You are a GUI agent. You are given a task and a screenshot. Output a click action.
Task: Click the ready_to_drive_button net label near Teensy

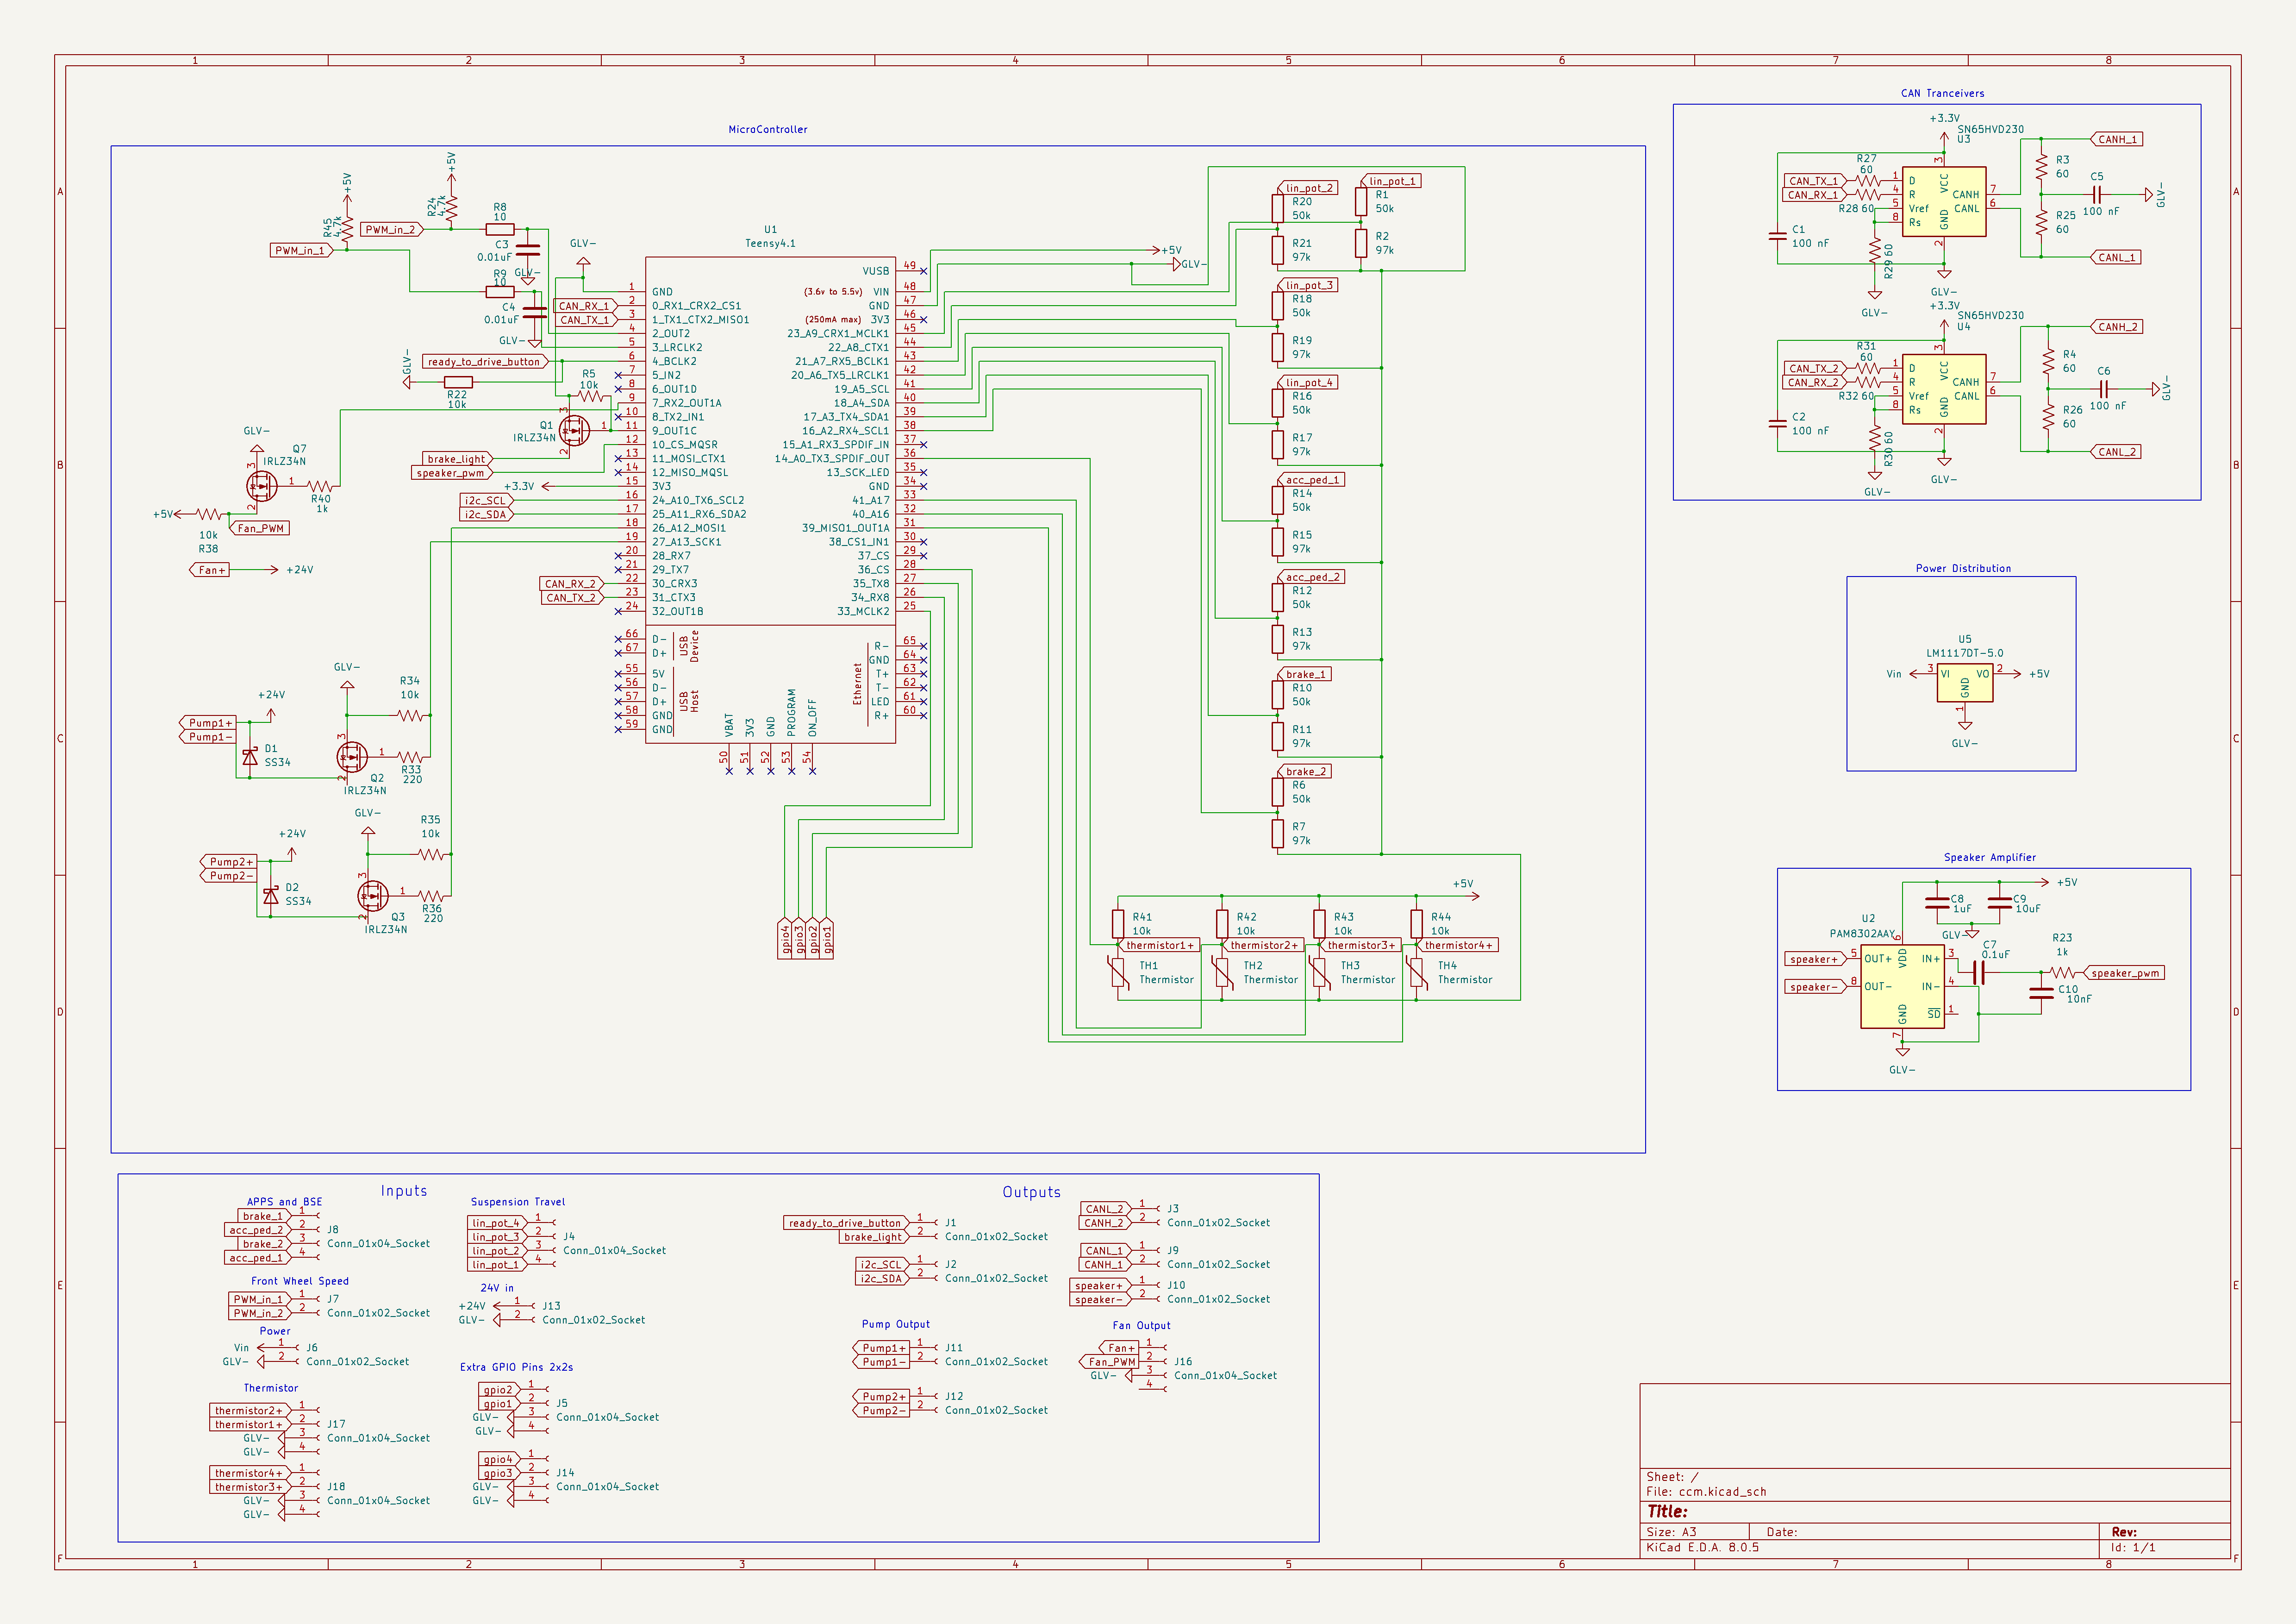point(484,362)
